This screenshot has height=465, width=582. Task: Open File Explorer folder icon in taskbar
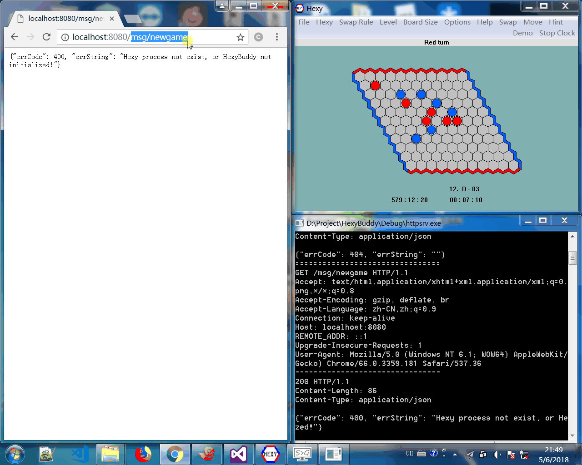coord(110,454)
